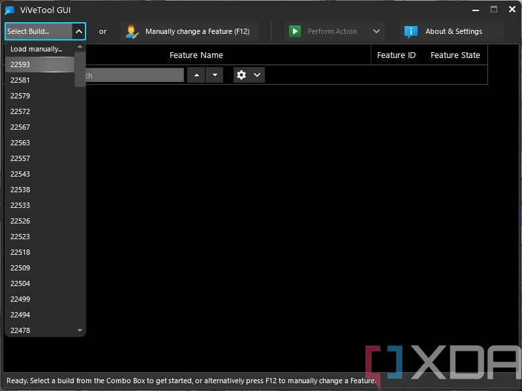Pick build 22557 in the dropdown
522x391 pixels.
[40, 158]
